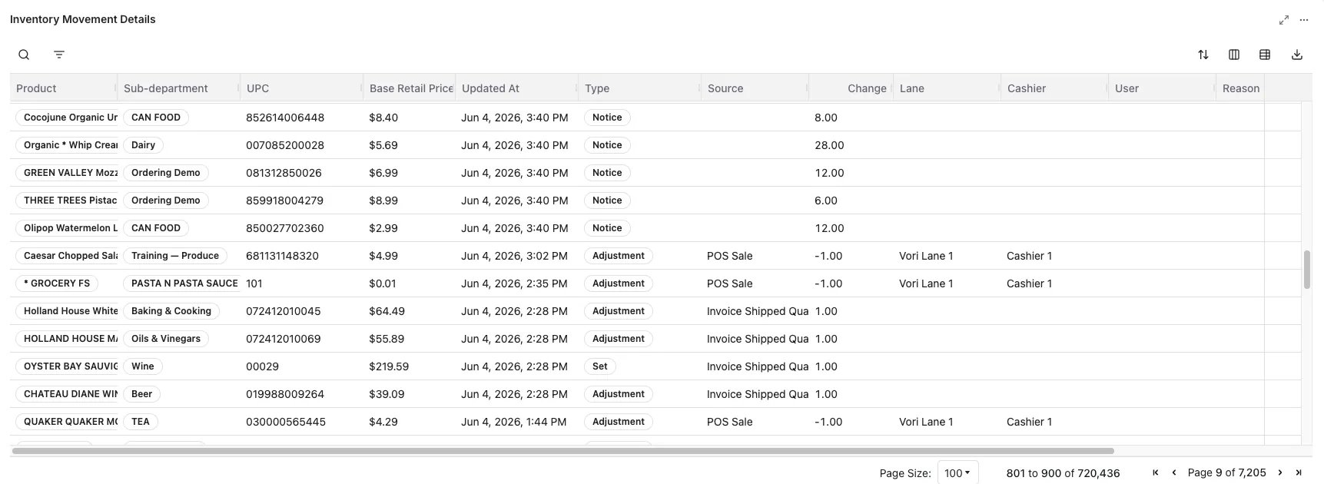Image resolution: width=1324 pixels, height=484 pixels.
Task: Click the Oils & Vinegars tag
Action: [166, 339]
